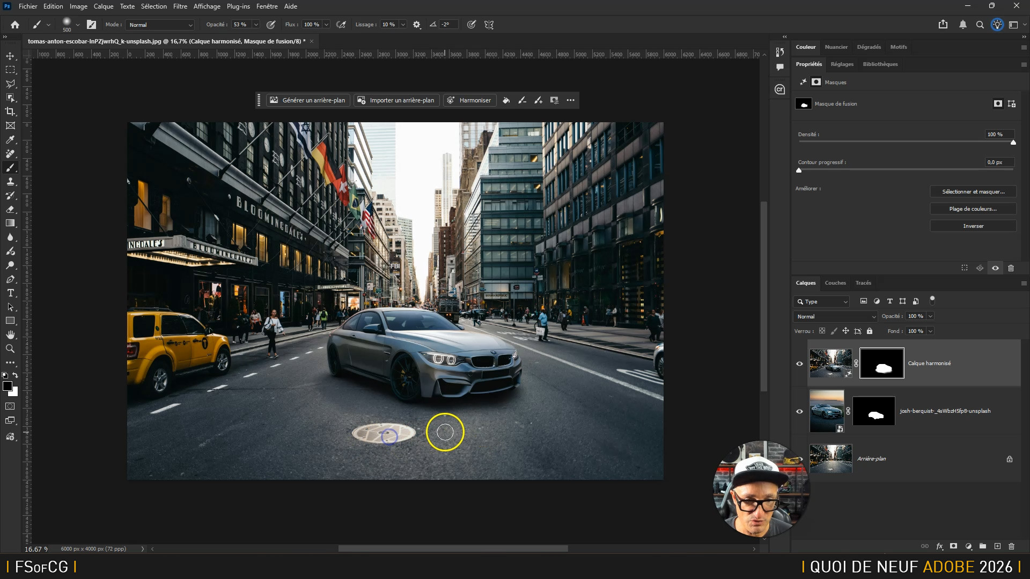Screen dimensions: 1030x579
Task: Select the Zoom tool in the toolbar
Action: (x=10, y=348)
